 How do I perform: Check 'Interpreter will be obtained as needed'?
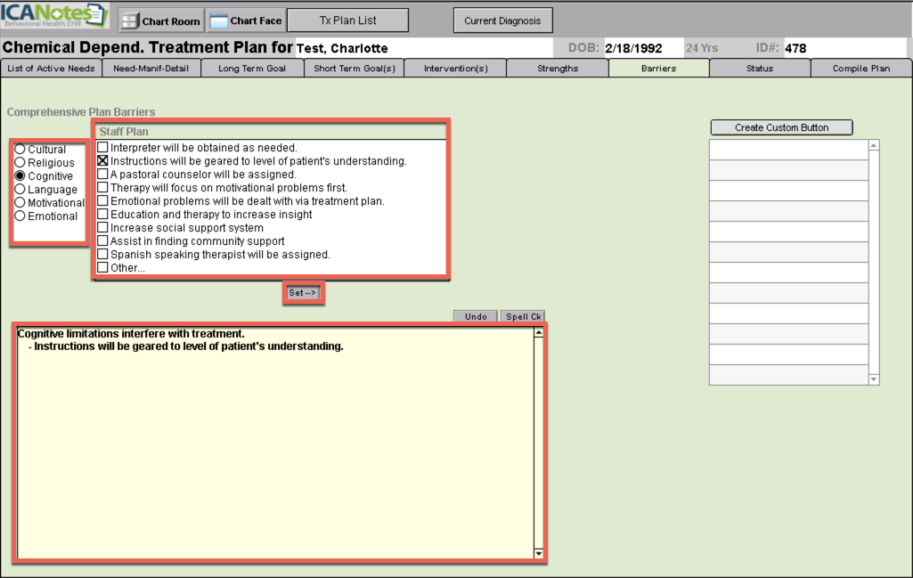(103, 148)
